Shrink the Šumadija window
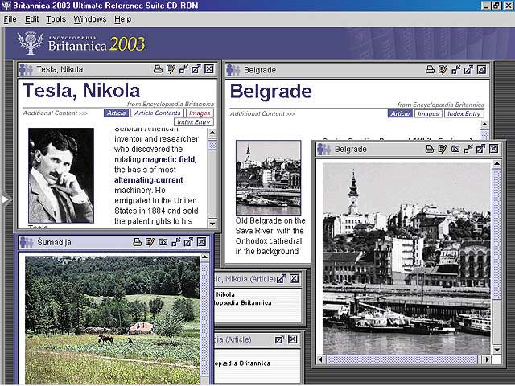 pyautogui.click(x=176, y=242)
